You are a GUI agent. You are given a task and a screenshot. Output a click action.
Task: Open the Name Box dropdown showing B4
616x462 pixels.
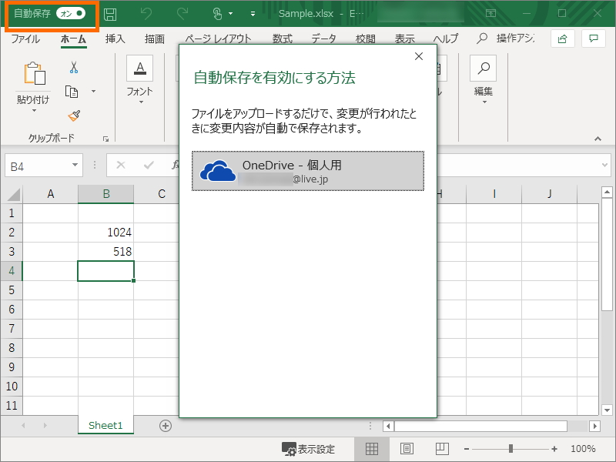click(x=73, y=165)
